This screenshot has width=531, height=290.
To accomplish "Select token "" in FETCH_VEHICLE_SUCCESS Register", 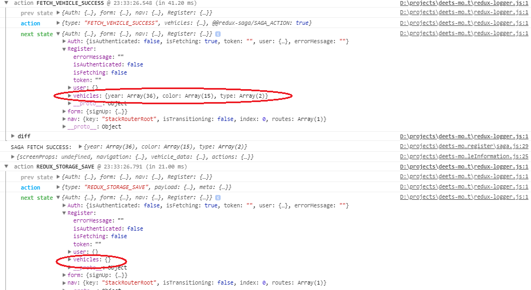I will [x=87, y=80].
